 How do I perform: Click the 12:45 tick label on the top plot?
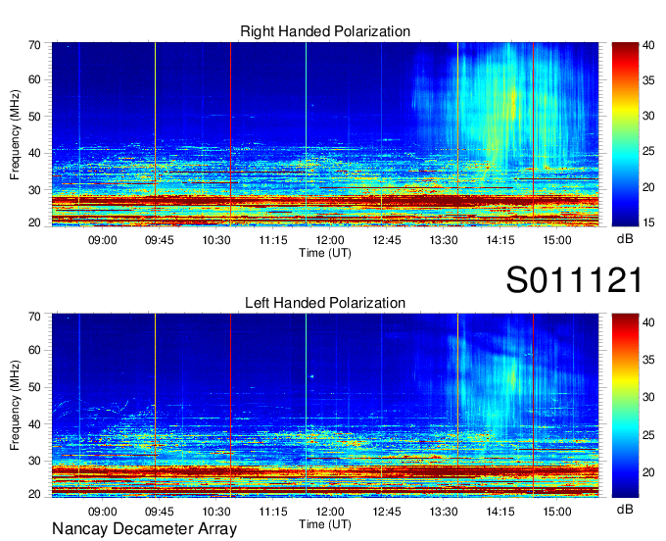[387, 240]
